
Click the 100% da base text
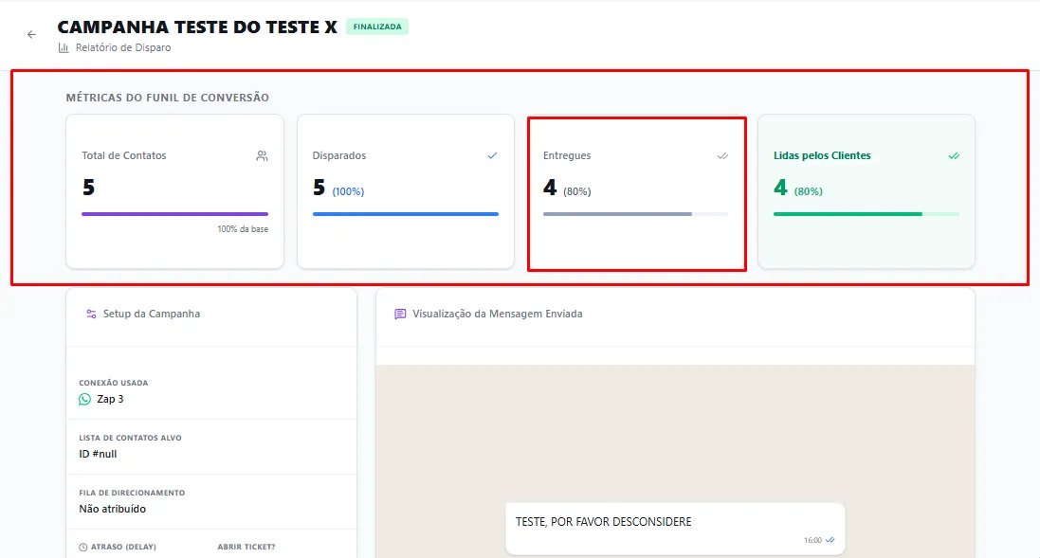coord(243,229)
